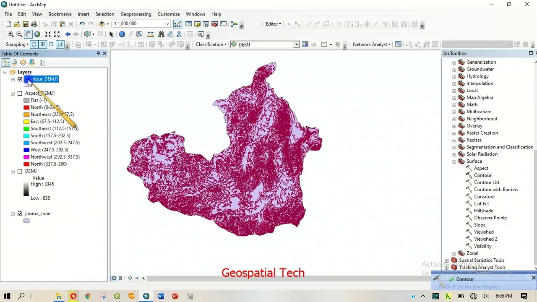Select the Zoom Out tool
The height and width of the screenshot is (302, 537).
click(x=19, y=34)
